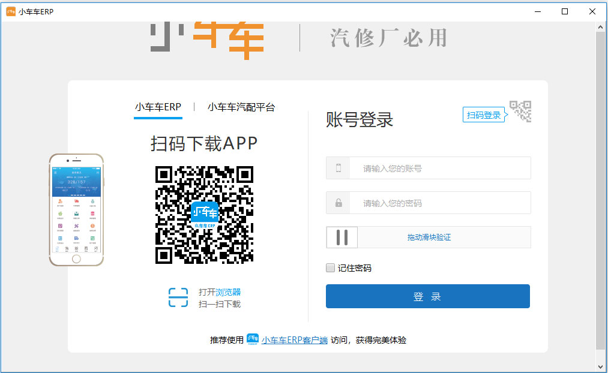This screenshot has height=373, width=608.
Task: Open the 小车车ERP客户端 link
Action: (295, 340)
